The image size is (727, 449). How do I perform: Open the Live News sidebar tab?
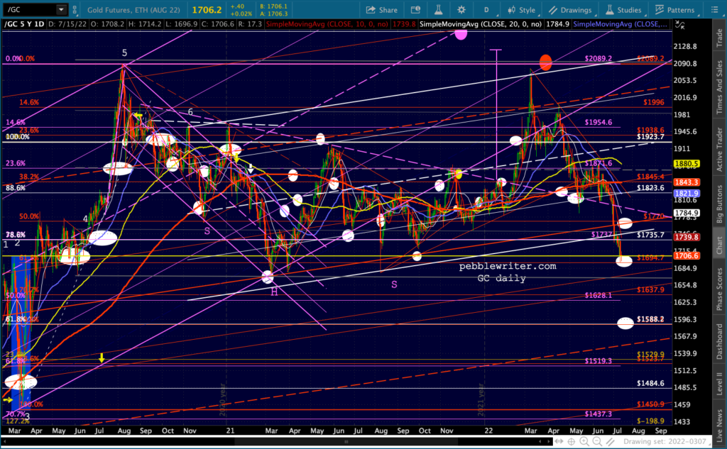coord(720,425)
